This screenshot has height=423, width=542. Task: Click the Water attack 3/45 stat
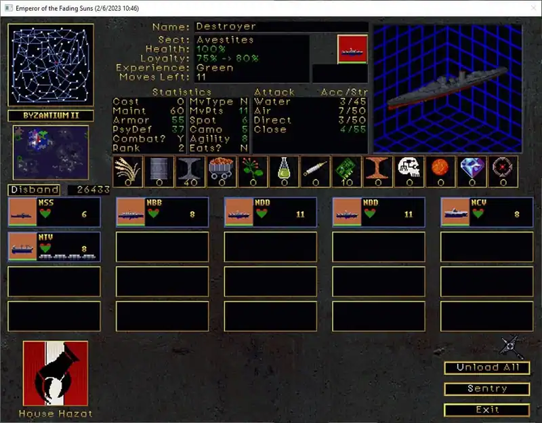(310, 102)
